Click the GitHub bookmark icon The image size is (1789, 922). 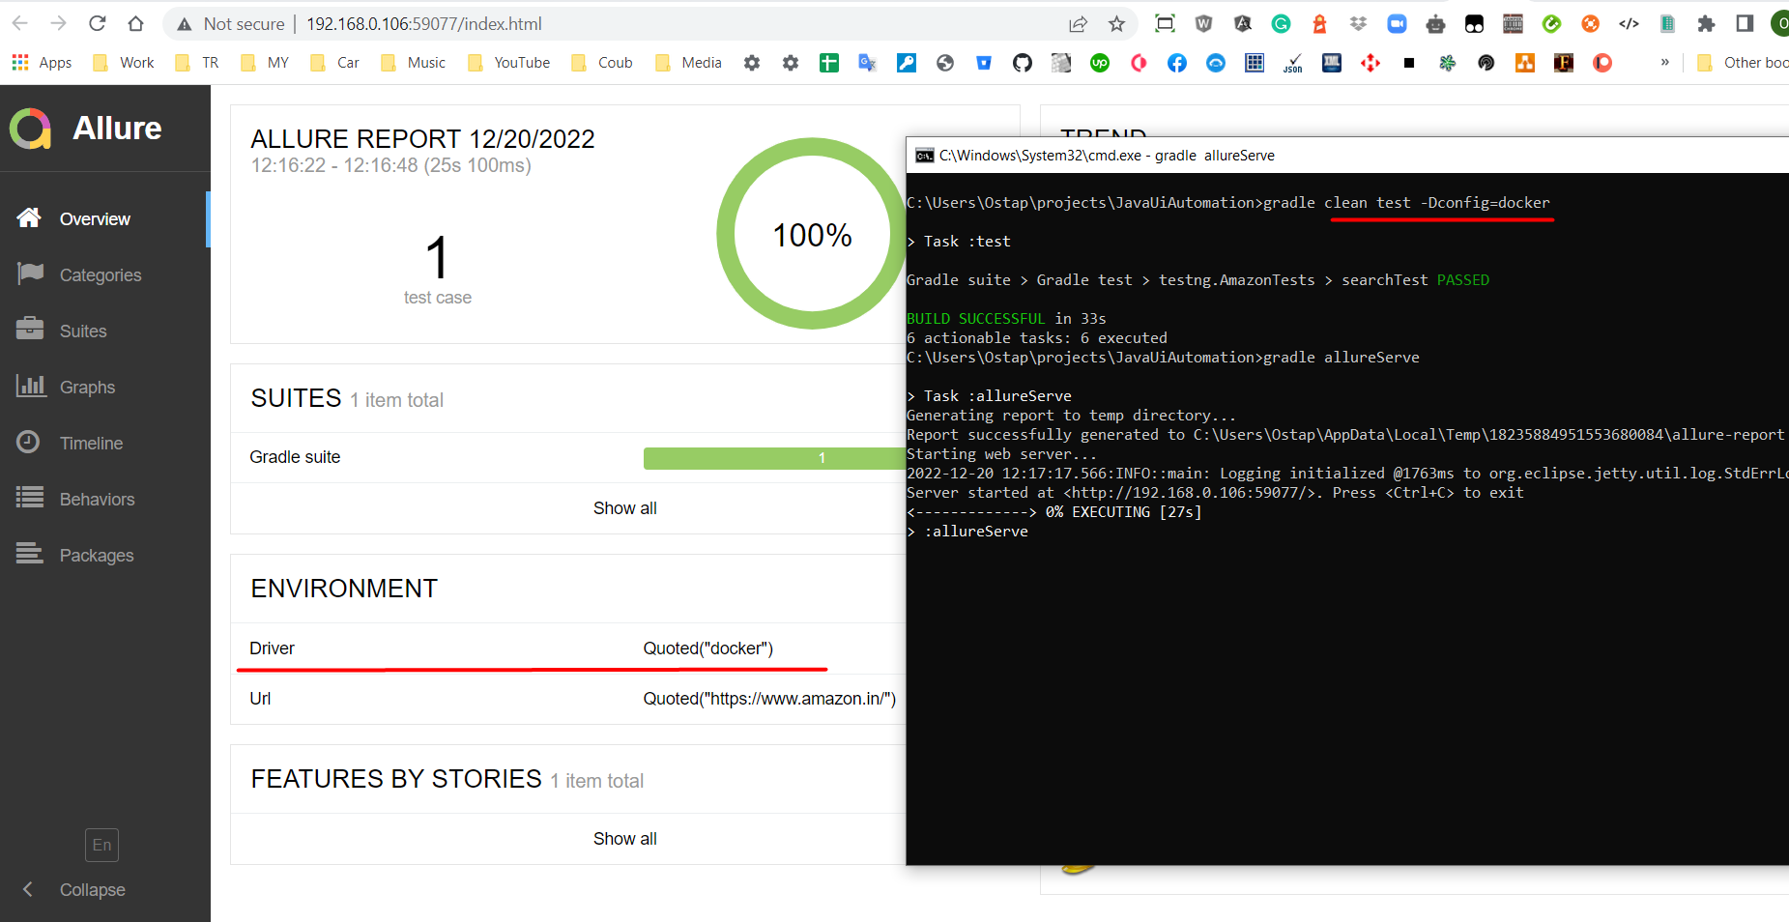(1023, 63)
